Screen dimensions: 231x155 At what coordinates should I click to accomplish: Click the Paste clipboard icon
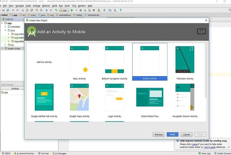[31, 10]
